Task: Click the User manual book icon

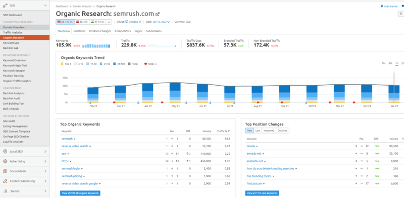Action: tap(382, 6)
